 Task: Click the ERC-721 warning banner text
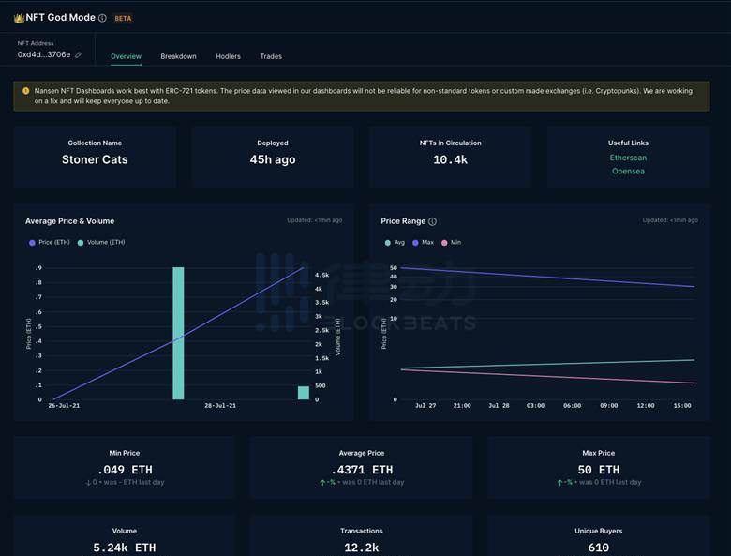(364, 96)
